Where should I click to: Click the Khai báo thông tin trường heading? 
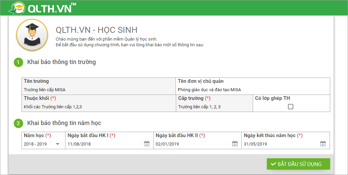click(x=61, y=62)
